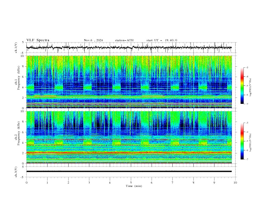The image size is (265, 205).
Task: Click the "-7" tick on lower colorbar
Action: coord(247,159)
